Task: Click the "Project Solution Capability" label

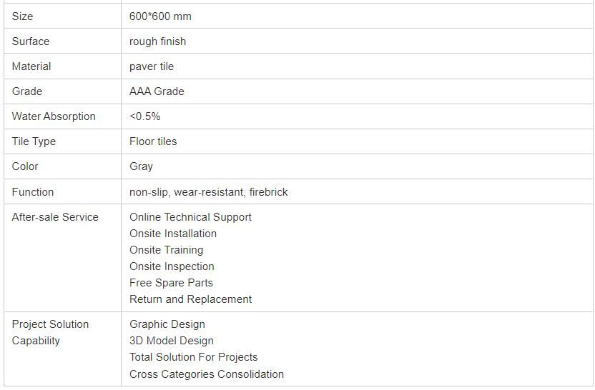Action: pyautogui.click(x=50, y=332)
